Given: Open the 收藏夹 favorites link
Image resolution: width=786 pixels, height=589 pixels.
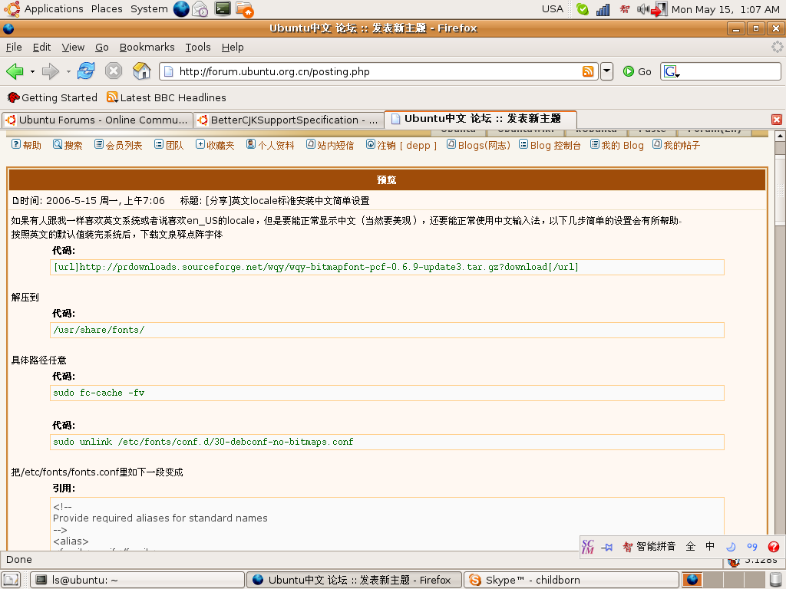Looking at the screenshot, I should click(215, 145).
